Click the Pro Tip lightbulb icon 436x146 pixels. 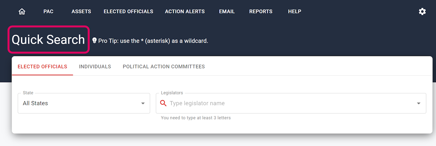click(x=94, y=41)
